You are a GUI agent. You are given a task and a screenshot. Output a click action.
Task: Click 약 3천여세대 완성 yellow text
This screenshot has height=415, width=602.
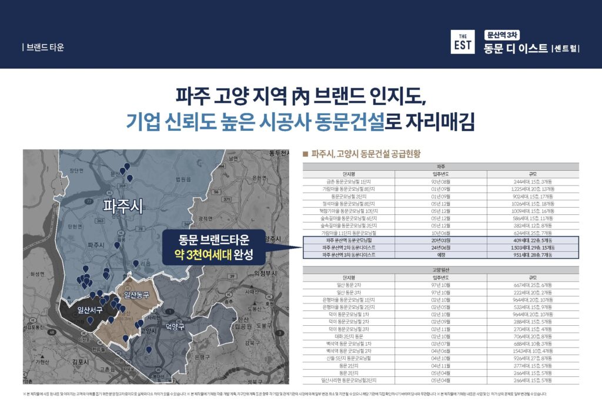(x=214, y=254)
